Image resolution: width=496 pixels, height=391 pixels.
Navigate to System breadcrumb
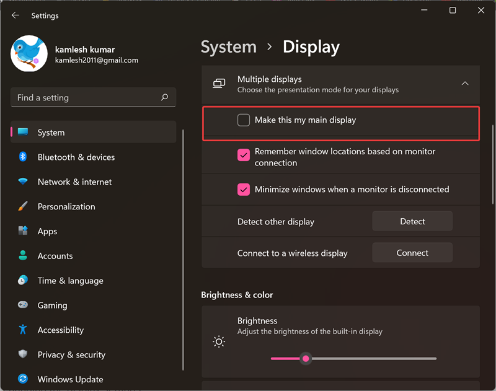[x=229, y=47]
